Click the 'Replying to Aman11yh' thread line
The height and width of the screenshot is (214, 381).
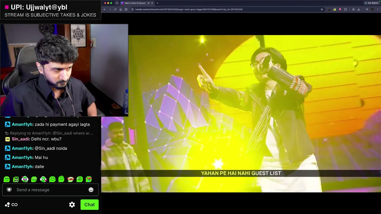49,133
